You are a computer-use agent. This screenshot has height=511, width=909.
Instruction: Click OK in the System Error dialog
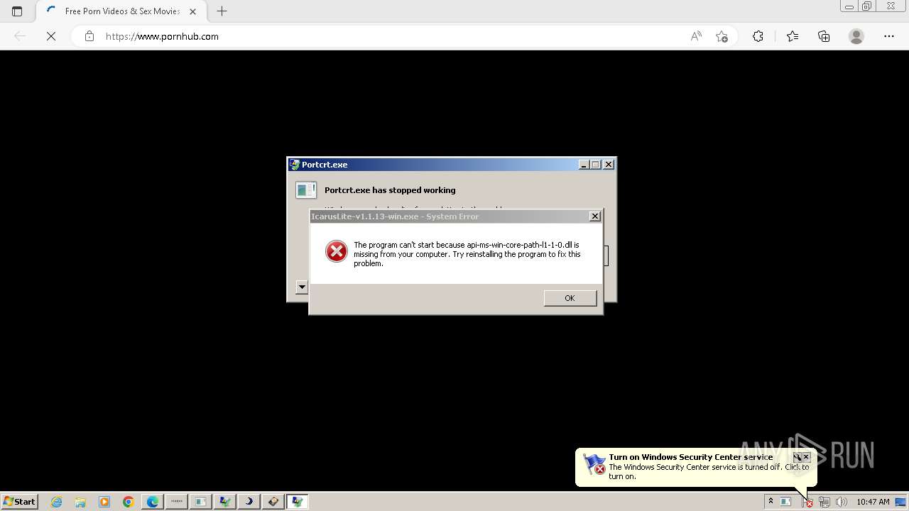coord(570,298)
